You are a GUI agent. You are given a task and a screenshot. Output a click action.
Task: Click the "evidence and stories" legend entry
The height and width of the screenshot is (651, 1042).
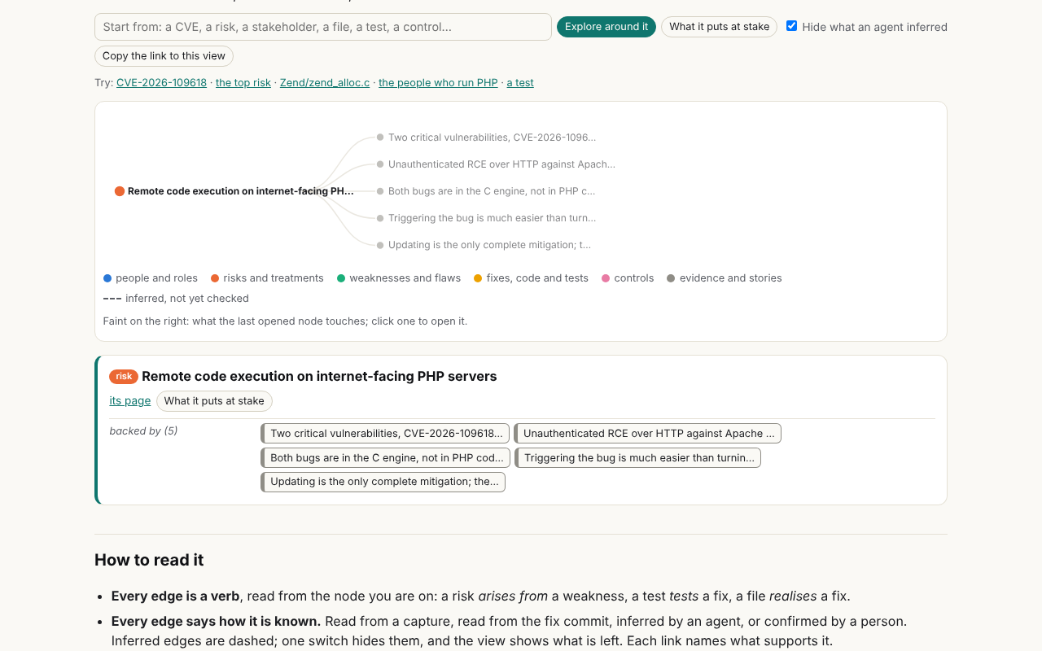(725, 278)
